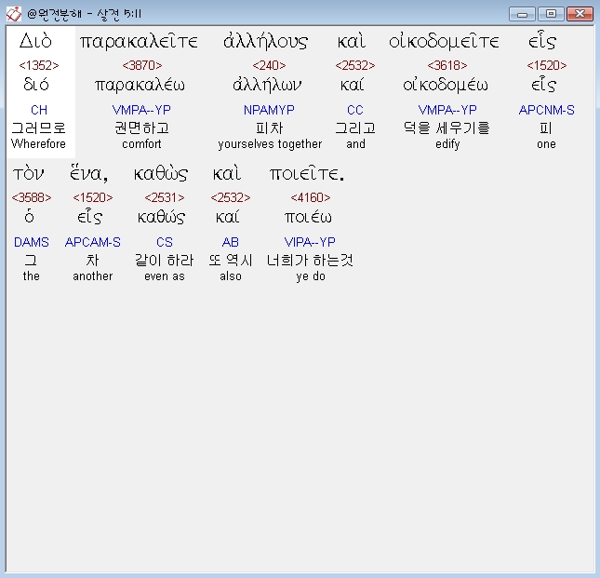
Task: Click the morphology code NPAMYP
Action: [x=269, y=110]
